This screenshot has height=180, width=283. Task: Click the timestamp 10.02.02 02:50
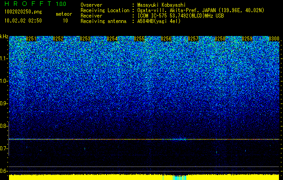coord(23,21)
